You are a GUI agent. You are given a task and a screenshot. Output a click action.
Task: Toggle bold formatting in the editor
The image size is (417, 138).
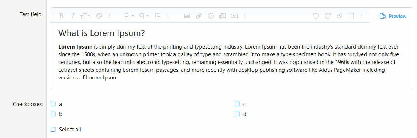point(61,16)
